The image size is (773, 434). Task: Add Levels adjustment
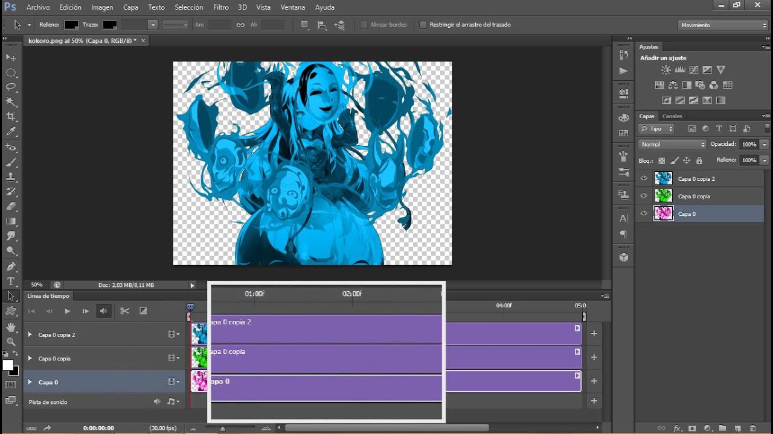(x=679, y=70)
